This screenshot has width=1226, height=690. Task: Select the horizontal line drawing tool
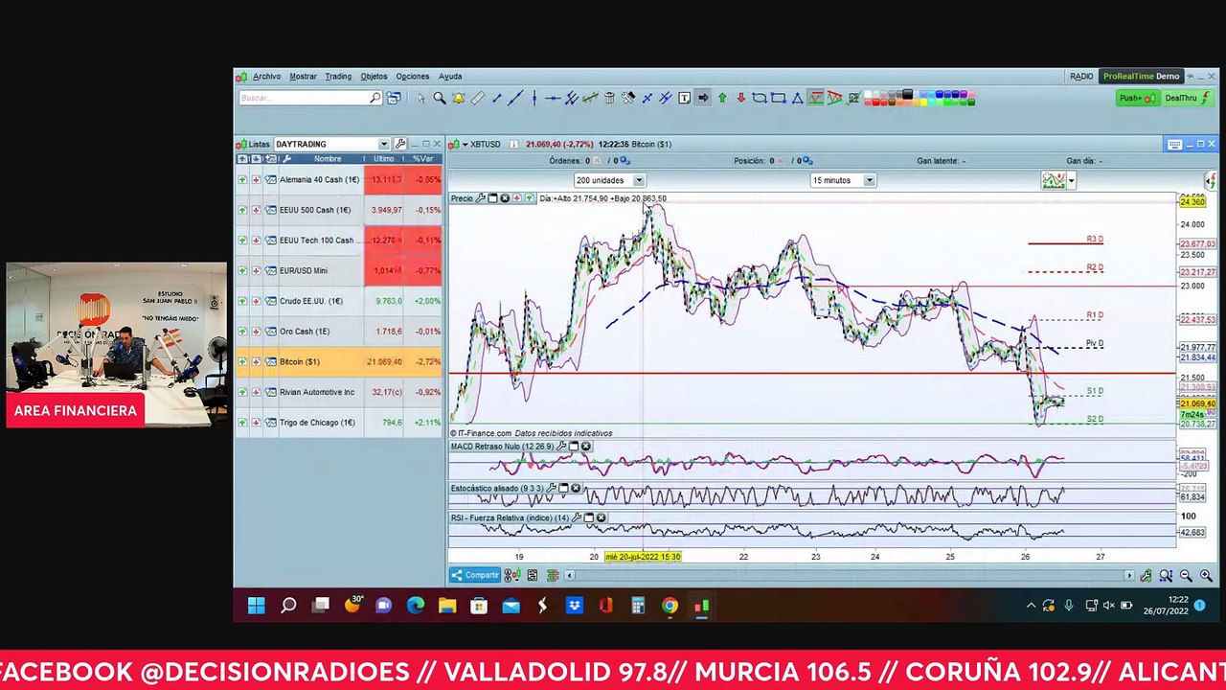tap(553, 98)
